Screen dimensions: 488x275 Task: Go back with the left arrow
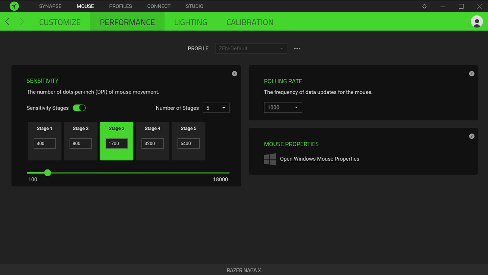click(7, 22)
